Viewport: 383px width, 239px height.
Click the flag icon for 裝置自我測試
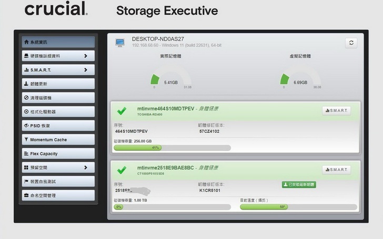(26, 182)
